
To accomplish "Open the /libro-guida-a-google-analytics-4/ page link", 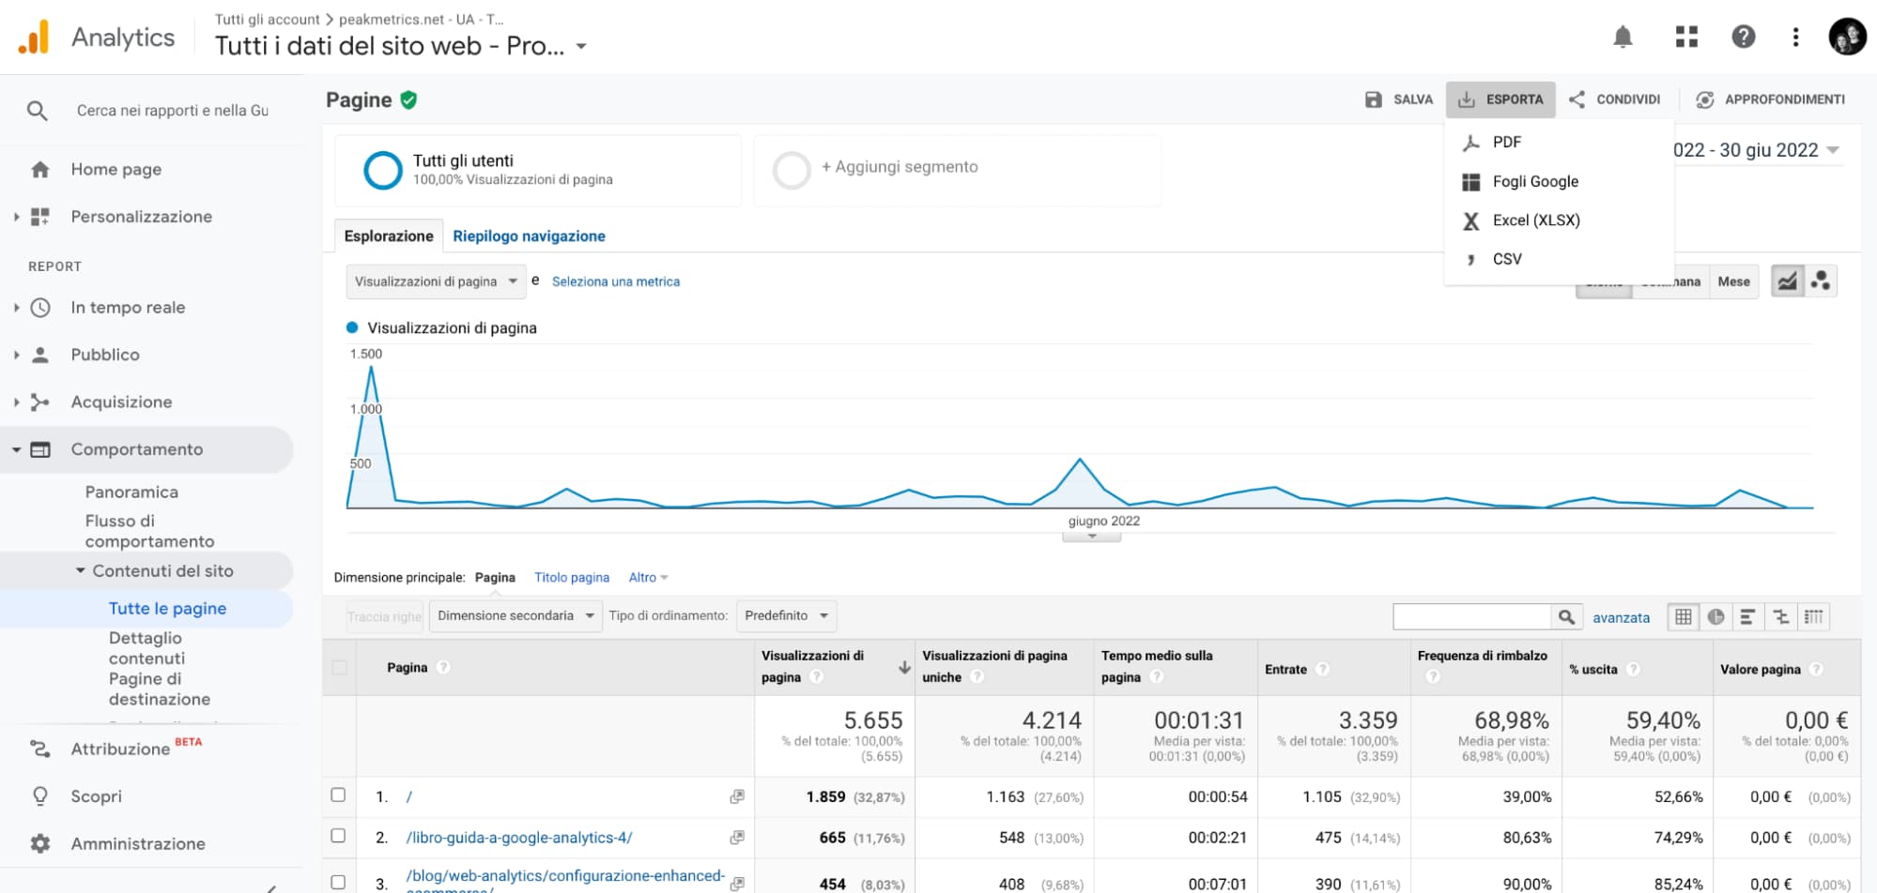I will coord(519,838).
